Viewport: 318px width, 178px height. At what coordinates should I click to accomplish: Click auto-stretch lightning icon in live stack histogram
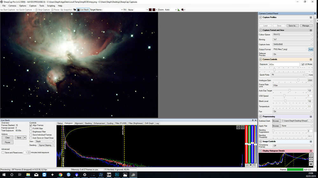point(238,127)
